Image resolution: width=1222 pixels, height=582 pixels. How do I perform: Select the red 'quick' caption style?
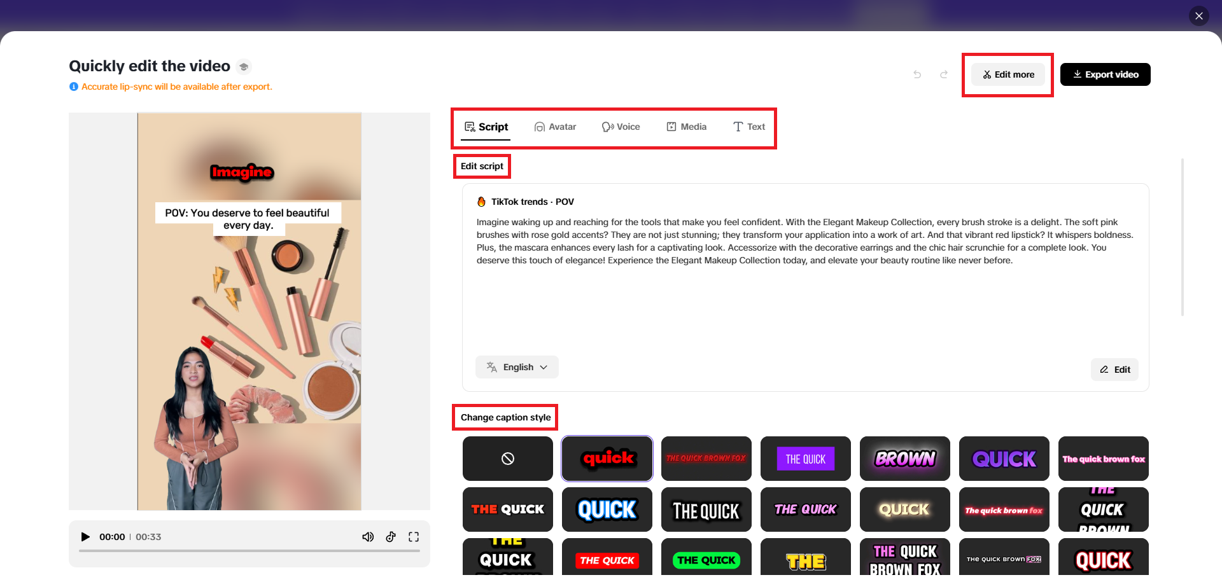[607, 458]
